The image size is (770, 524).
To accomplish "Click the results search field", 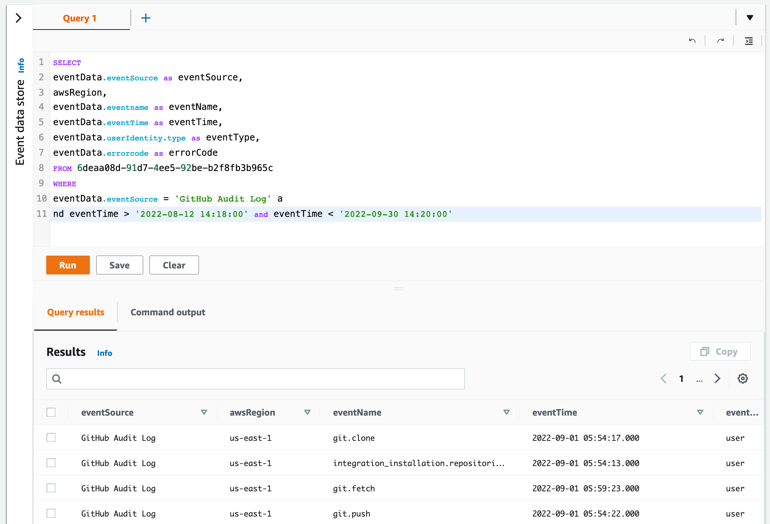I will click(256, 379).
